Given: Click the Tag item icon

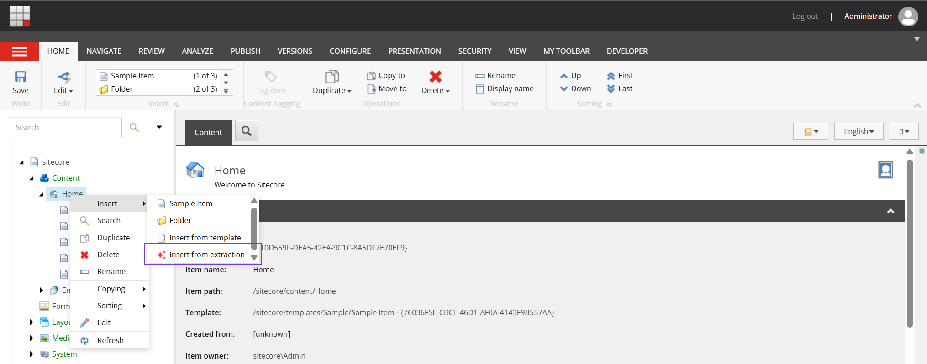Looking at the screenshot, I should click(x=271, y=76).
